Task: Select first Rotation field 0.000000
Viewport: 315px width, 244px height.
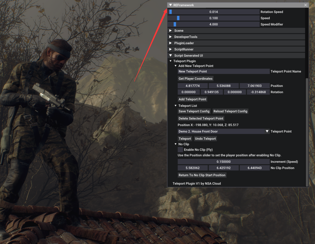Action: click(x=189, y=92)
